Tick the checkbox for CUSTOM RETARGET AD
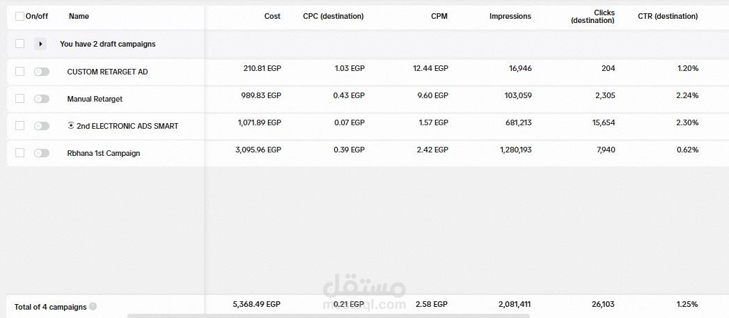This screenshot has height=318, width=729. tap(19, 72)
